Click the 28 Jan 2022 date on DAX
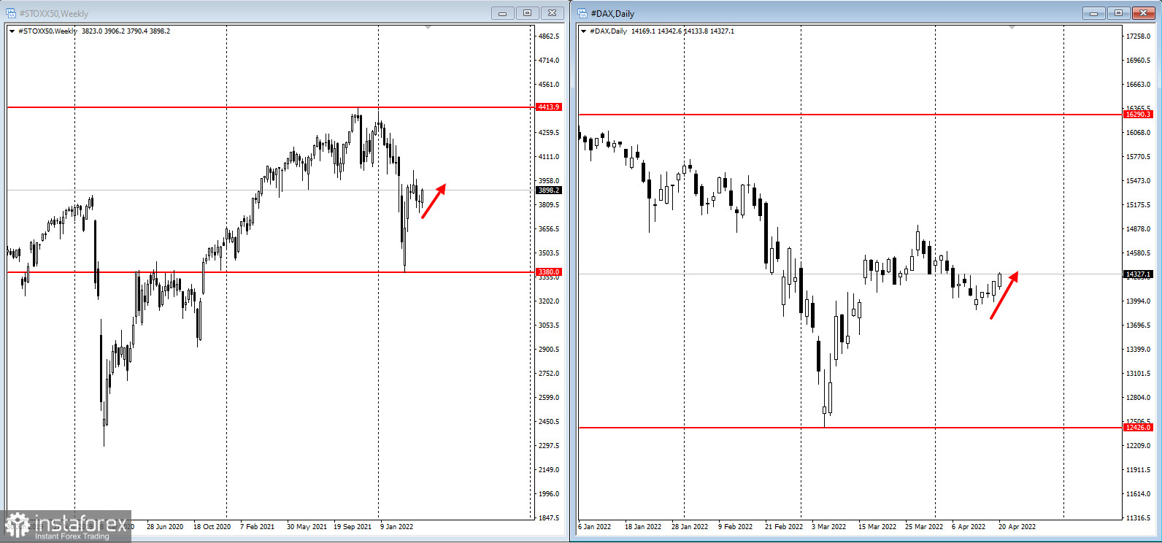1162x543 pixels. (690, 527)
